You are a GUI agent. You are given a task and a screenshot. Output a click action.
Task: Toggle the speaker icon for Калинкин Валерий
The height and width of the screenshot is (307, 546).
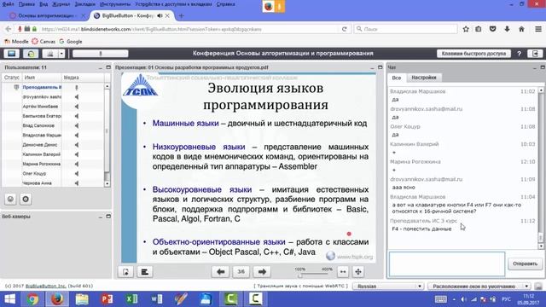tap(77, 154)
